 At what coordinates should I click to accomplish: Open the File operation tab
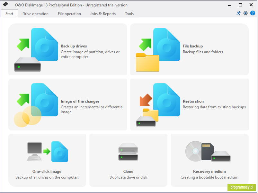69,13
